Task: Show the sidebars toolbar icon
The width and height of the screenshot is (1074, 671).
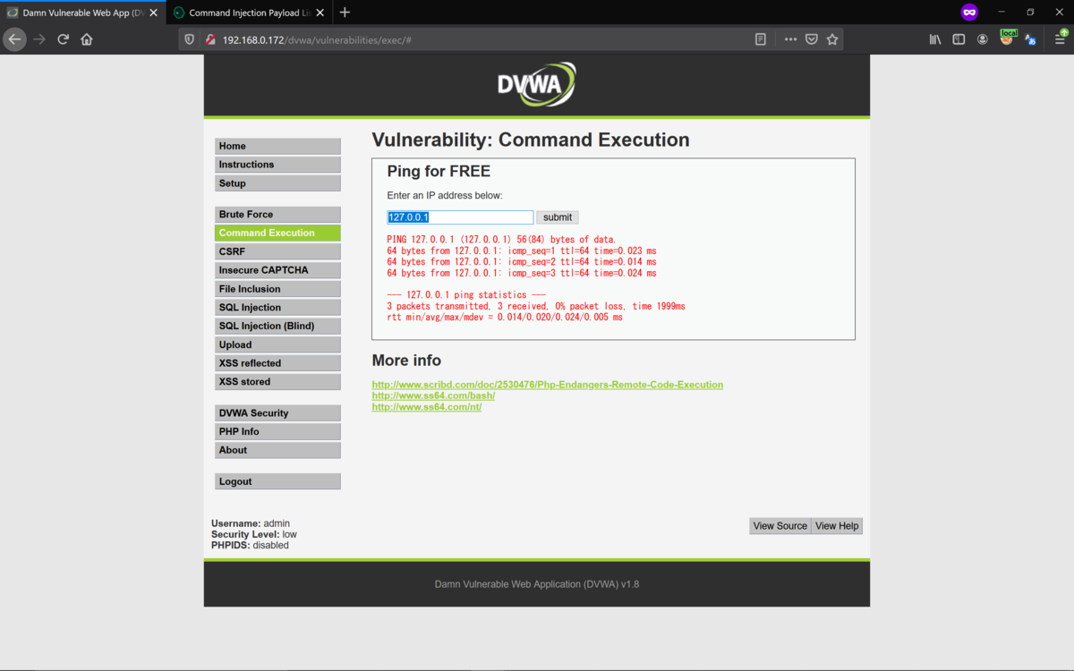Action: click(959, 39)
